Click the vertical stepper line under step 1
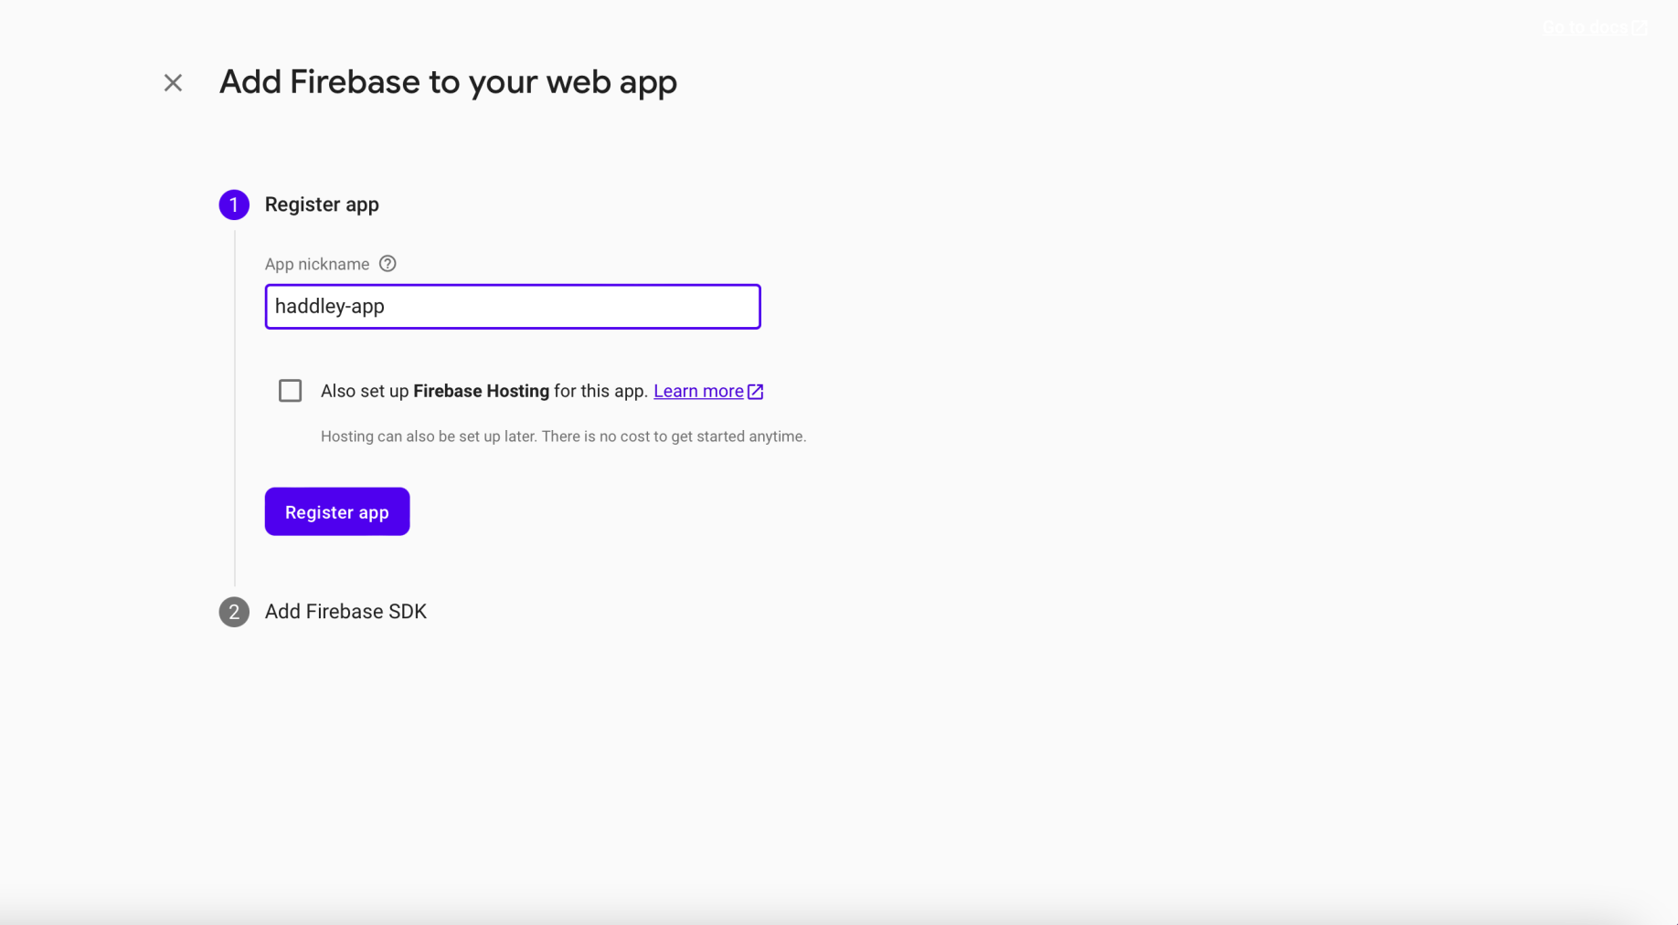The height and width of the screenshot is (925, 1678). point(235,411)
